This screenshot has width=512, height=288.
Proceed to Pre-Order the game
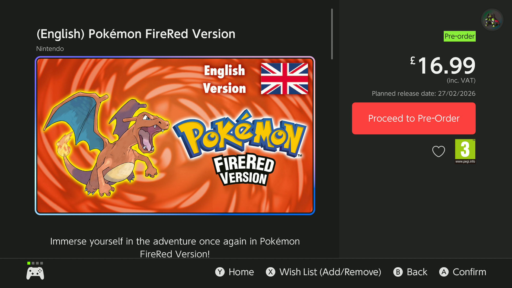click(414, 118)
